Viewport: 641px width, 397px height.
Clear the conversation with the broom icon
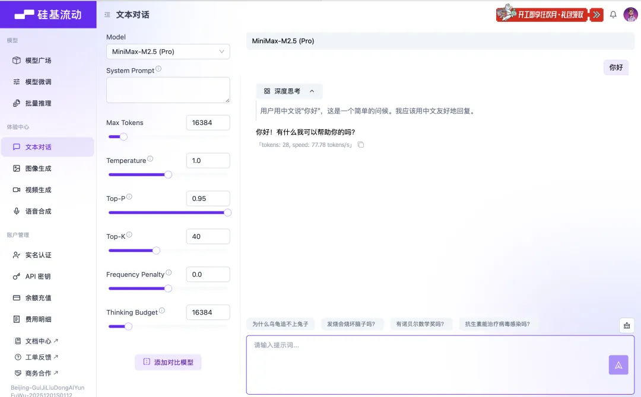[x=627, y=325]
